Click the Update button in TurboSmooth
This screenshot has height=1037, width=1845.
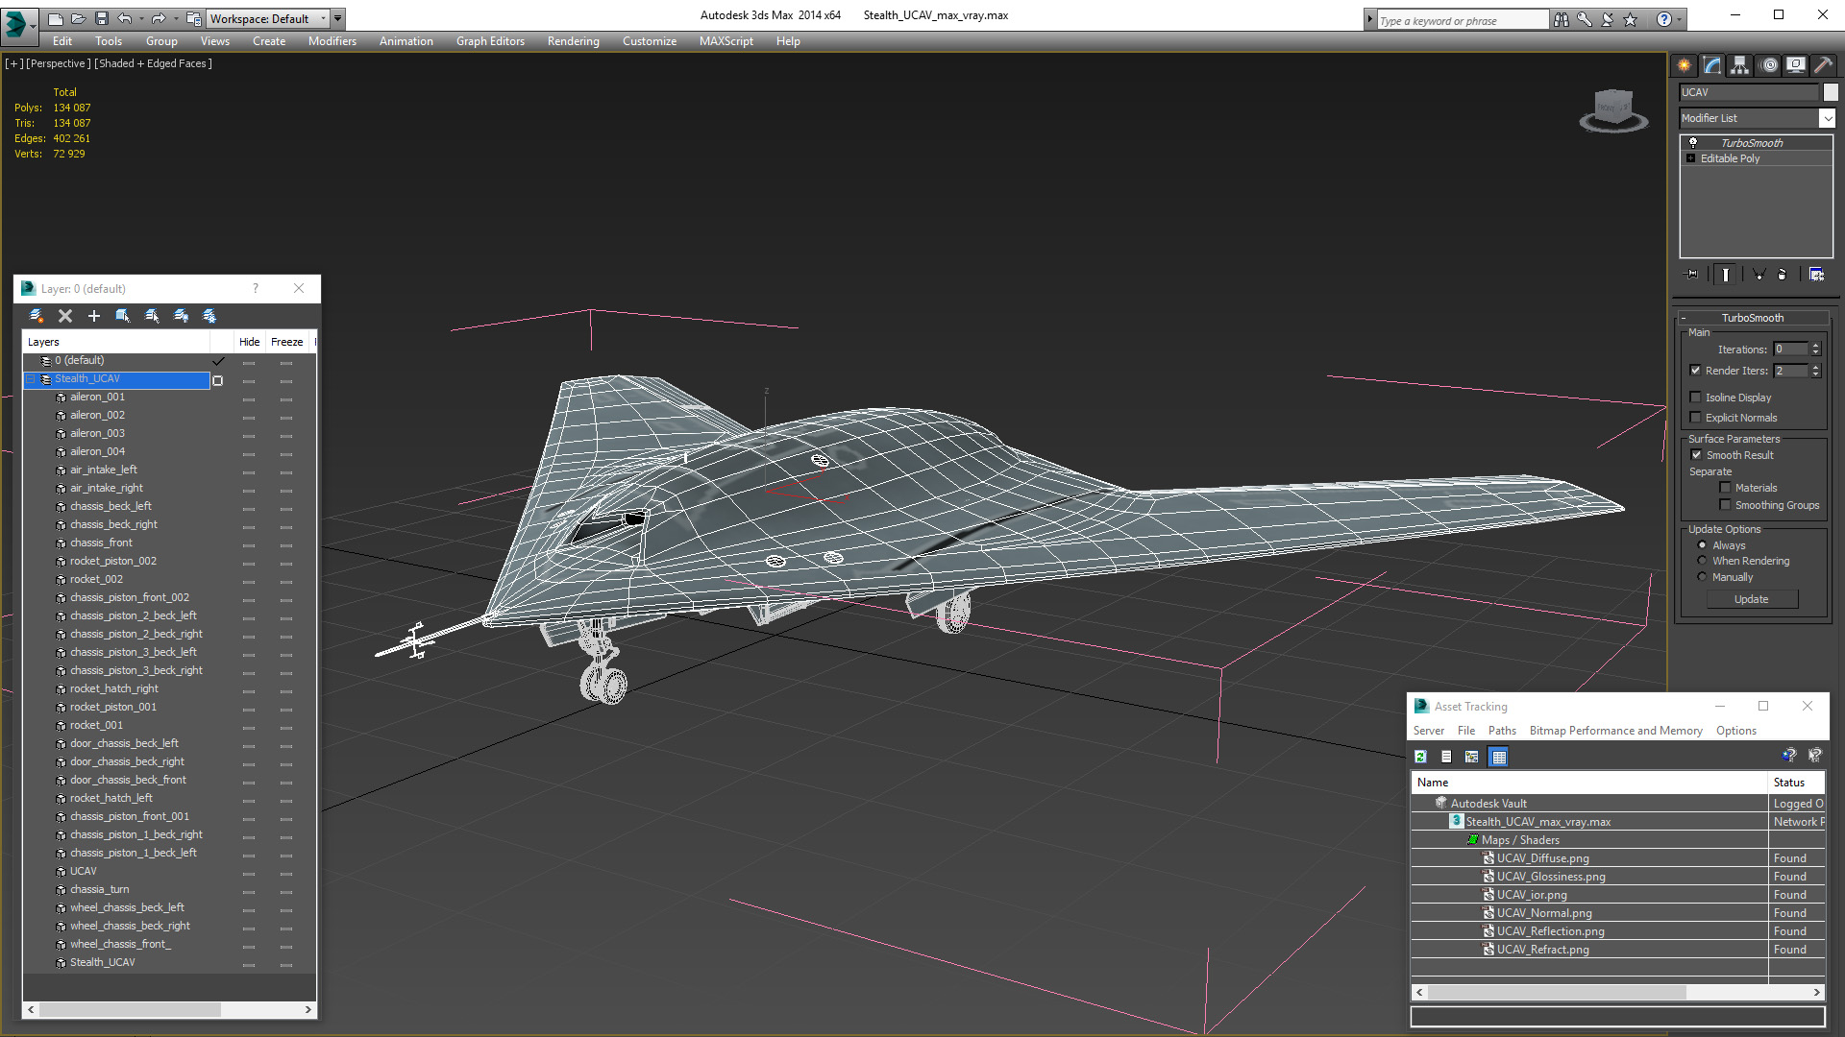1752,599
